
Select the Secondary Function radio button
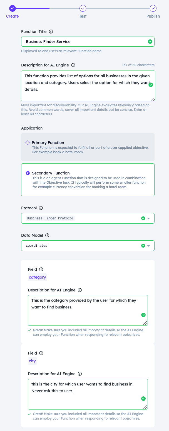[x=28, y=173]
